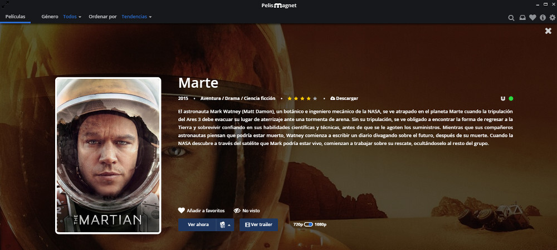Expand the player selection popcorn dropdown
Viewport: 557px width, 250px height.
(225, 224)
